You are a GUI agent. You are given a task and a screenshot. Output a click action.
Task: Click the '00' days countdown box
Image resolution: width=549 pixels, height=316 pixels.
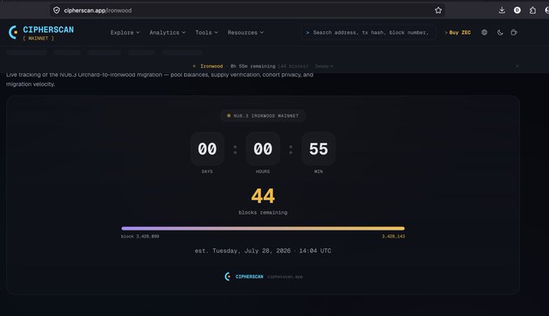[x=207, y=148]
